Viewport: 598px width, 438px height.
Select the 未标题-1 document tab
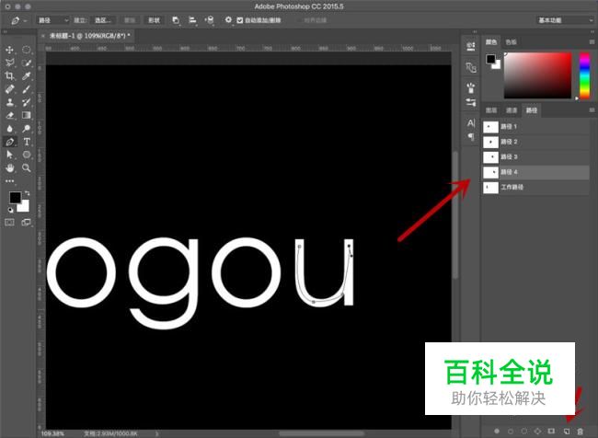(90, 36)
